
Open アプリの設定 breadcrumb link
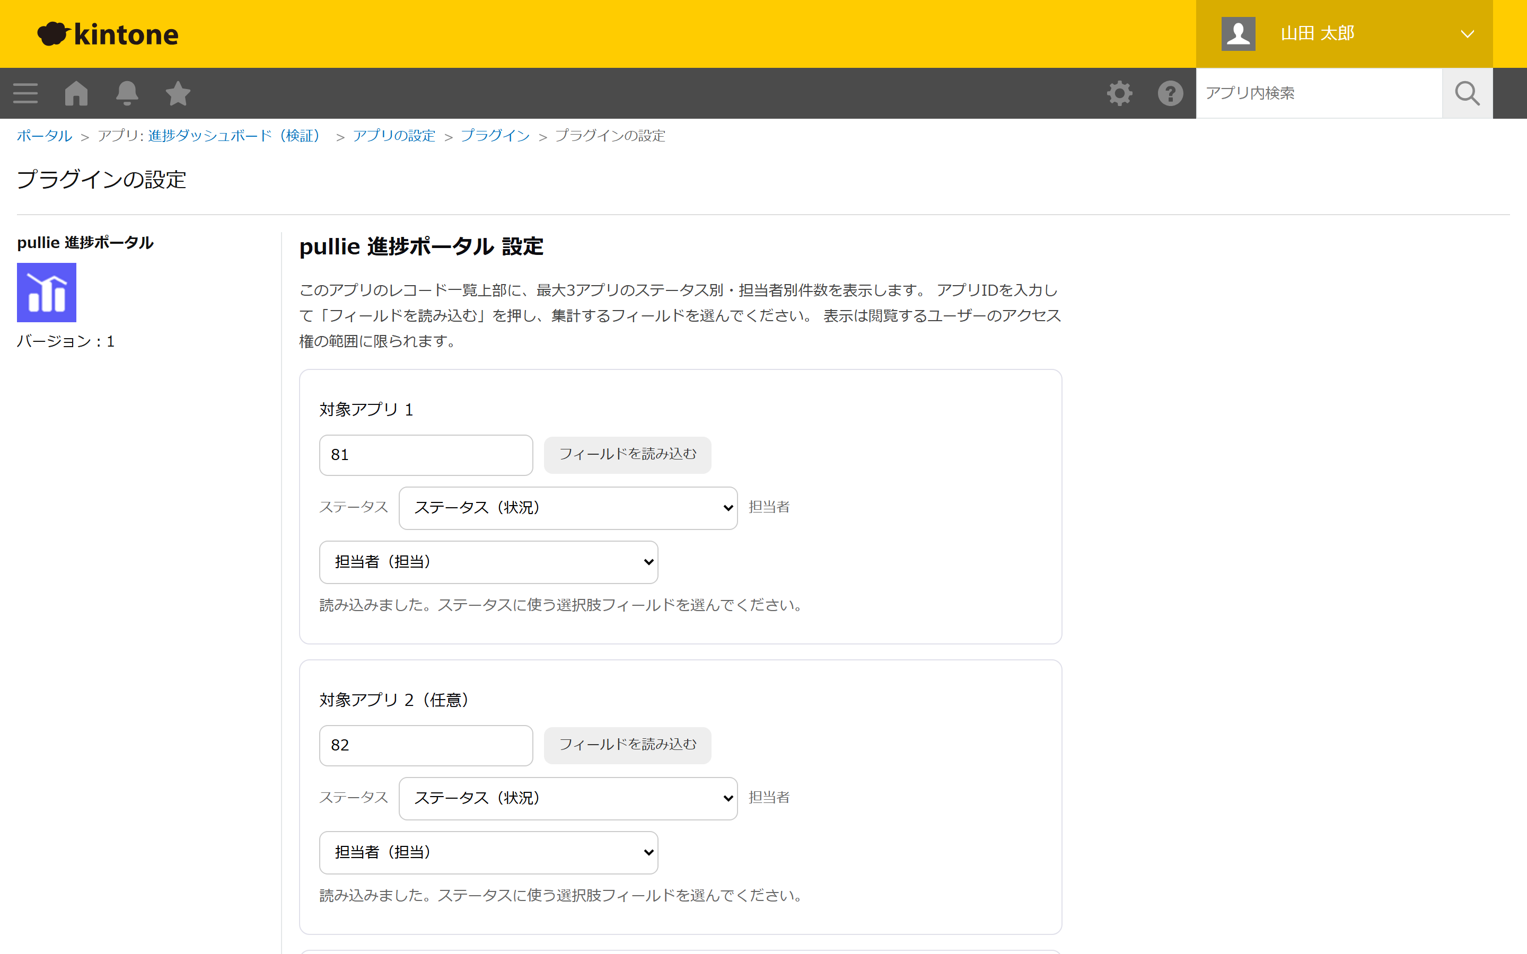pos(394,136)
